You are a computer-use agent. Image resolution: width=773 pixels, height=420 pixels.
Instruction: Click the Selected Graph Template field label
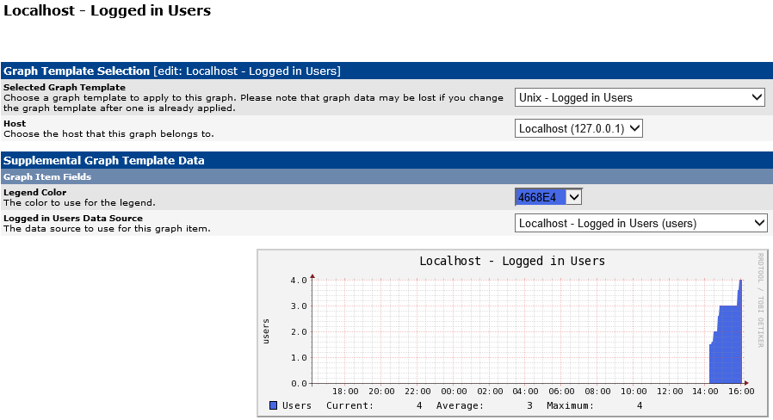pos(65,88)
